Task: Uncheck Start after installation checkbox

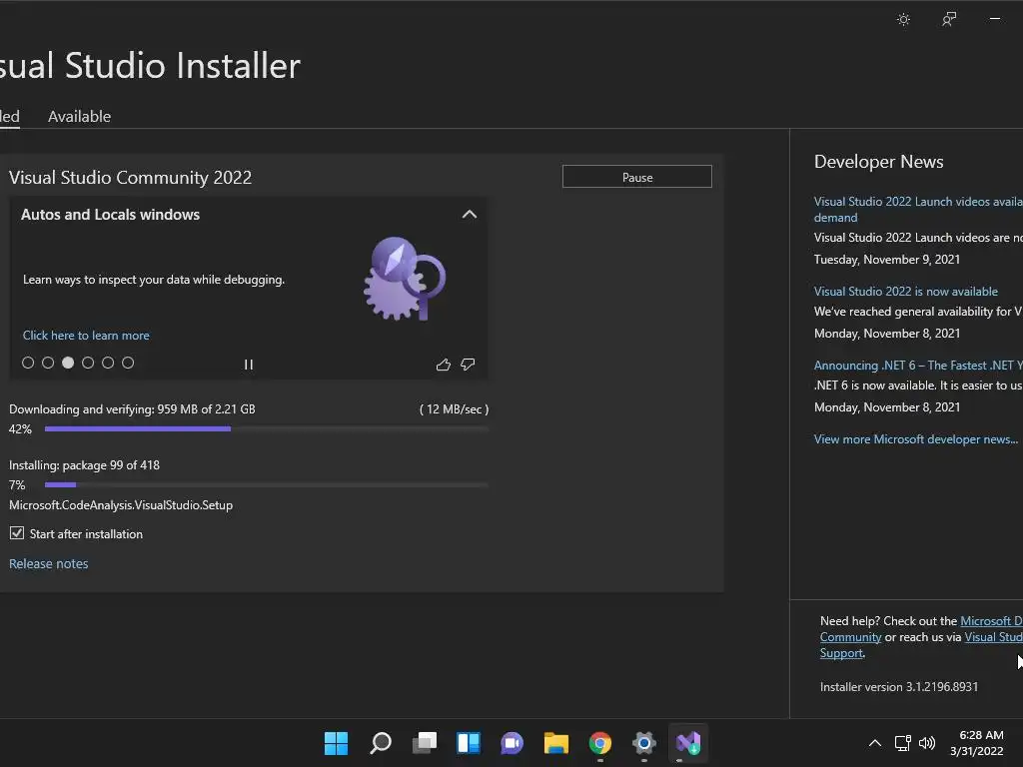Action: point(17,533)
